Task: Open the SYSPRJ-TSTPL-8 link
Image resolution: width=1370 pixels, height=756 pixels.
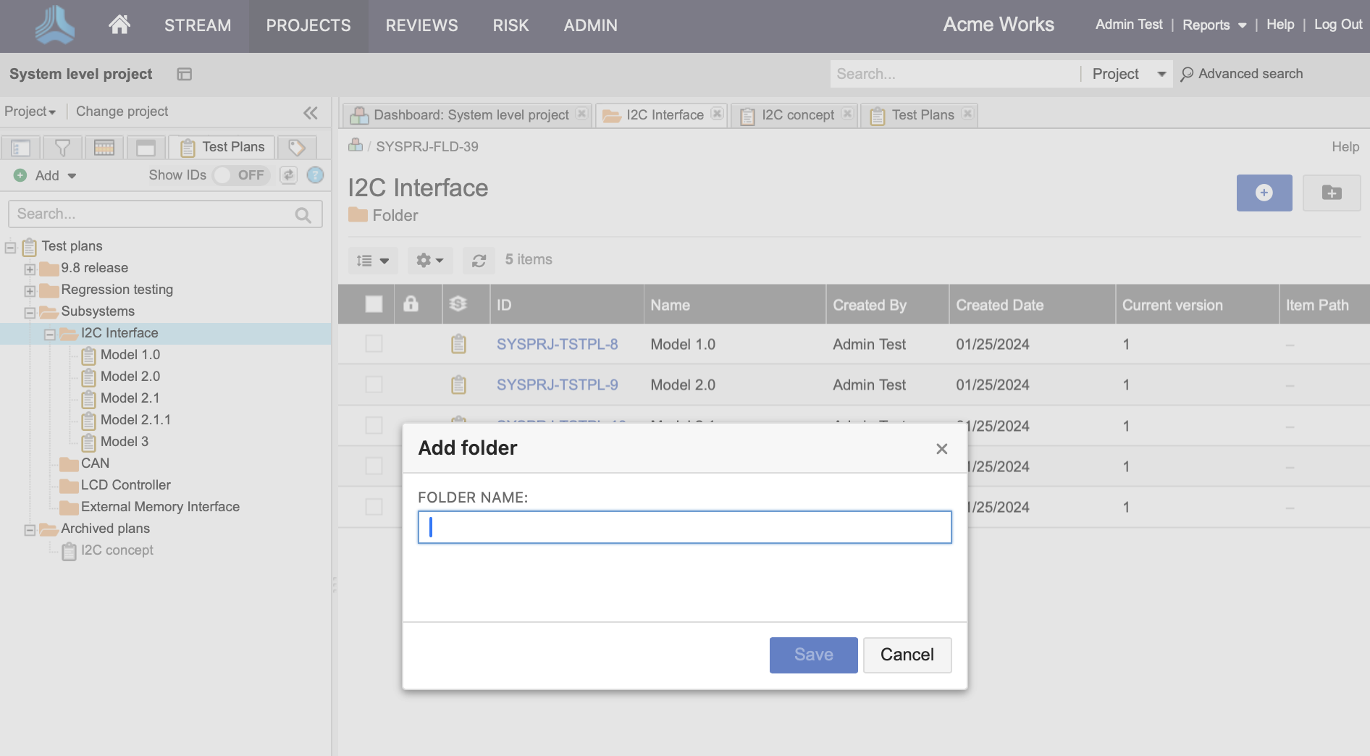Action: [x=557, y=344]
